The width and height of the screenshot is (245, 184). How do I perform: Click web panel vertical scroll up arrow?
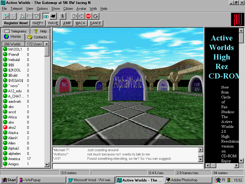[x=241, y=30]
